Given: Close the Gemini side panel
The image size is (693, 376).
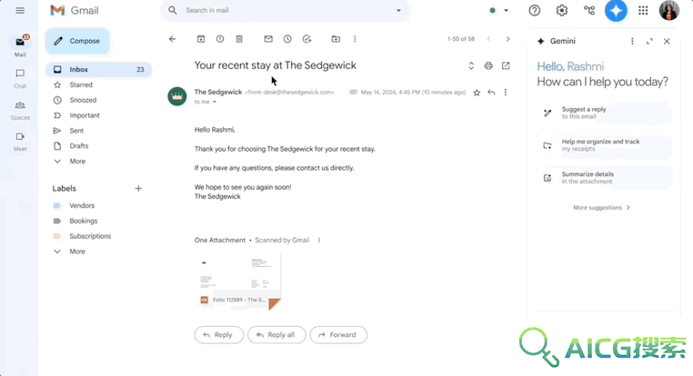Looking at the screenshot, I should pos(667,41).
